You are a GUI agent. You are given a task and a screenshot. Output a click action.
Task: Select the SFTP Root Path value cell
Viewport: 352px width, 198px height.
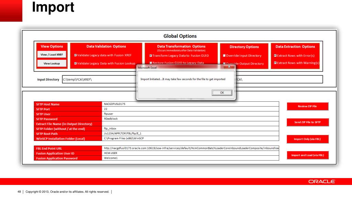point(190,134)
